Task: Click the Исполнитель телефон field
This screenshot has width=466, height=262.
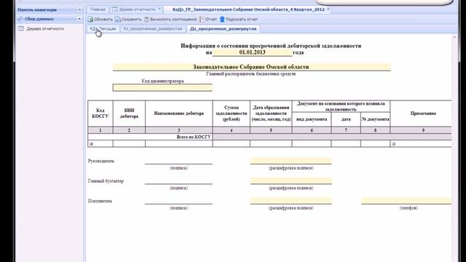Action: tap(406, 201)
